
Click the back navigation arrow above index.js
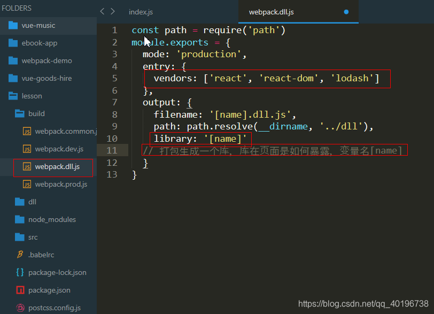[102, 11]
